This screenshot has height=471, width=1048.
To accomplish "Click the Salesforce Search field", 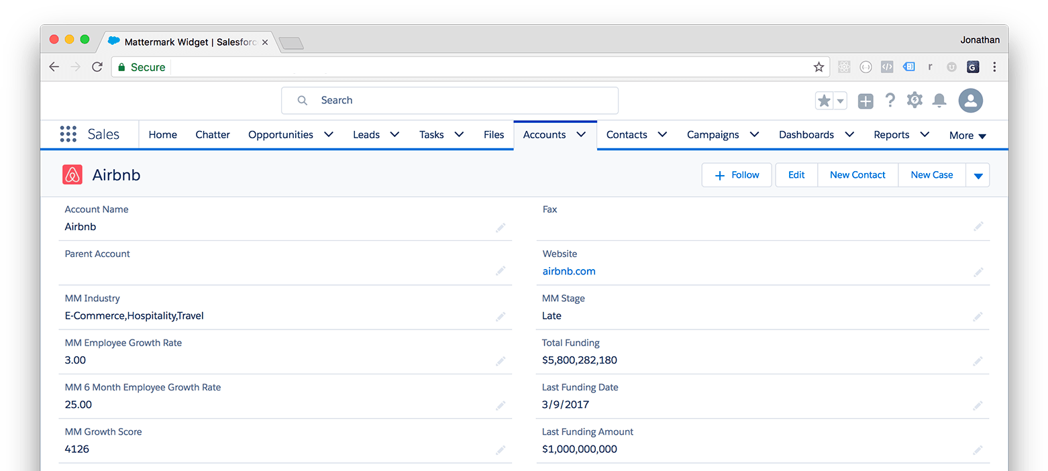I will tap(450, 101).
